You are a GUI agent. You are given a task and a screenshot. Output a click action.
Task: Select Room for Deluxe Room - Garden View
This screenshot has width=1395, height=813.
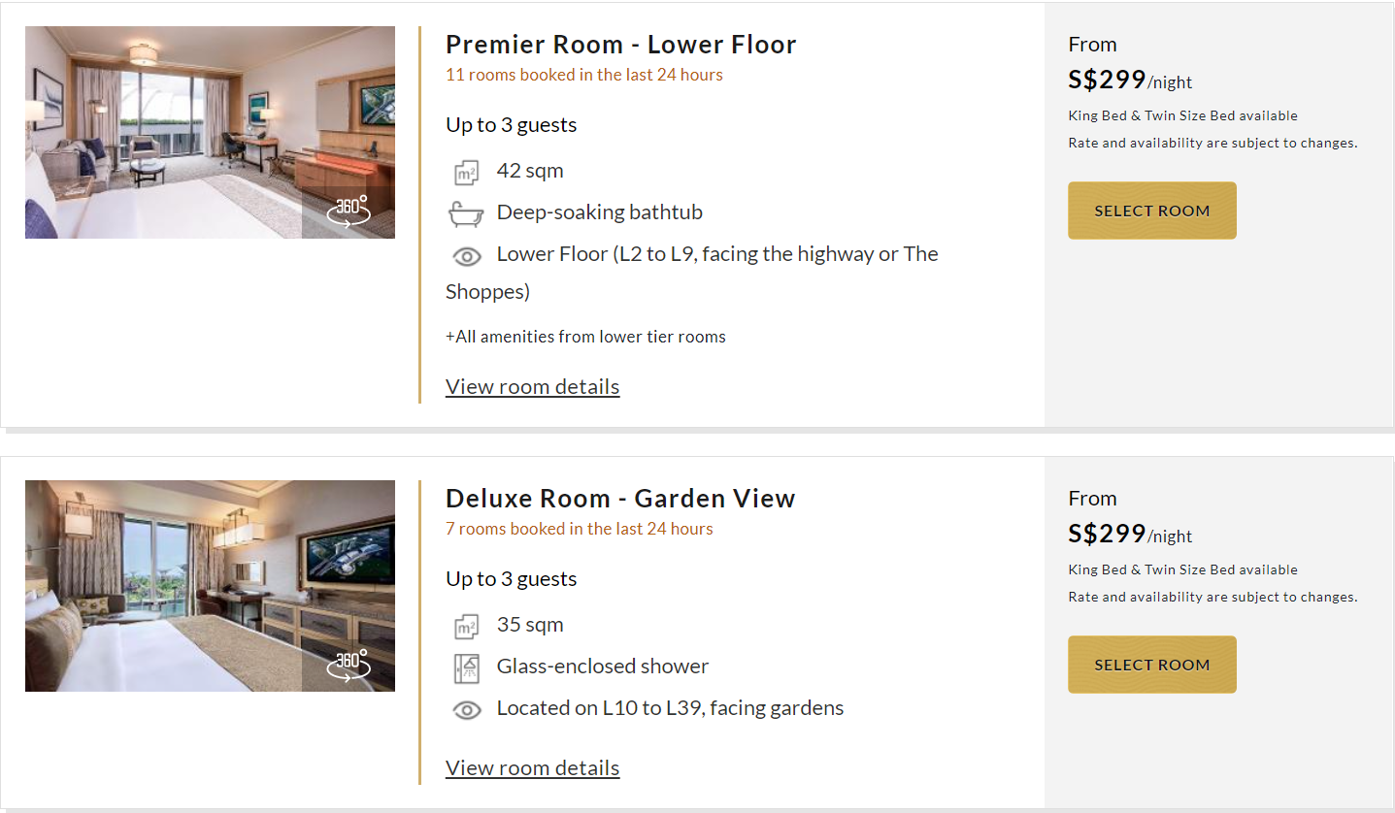pyautogui.click(x=1152, y=665)
